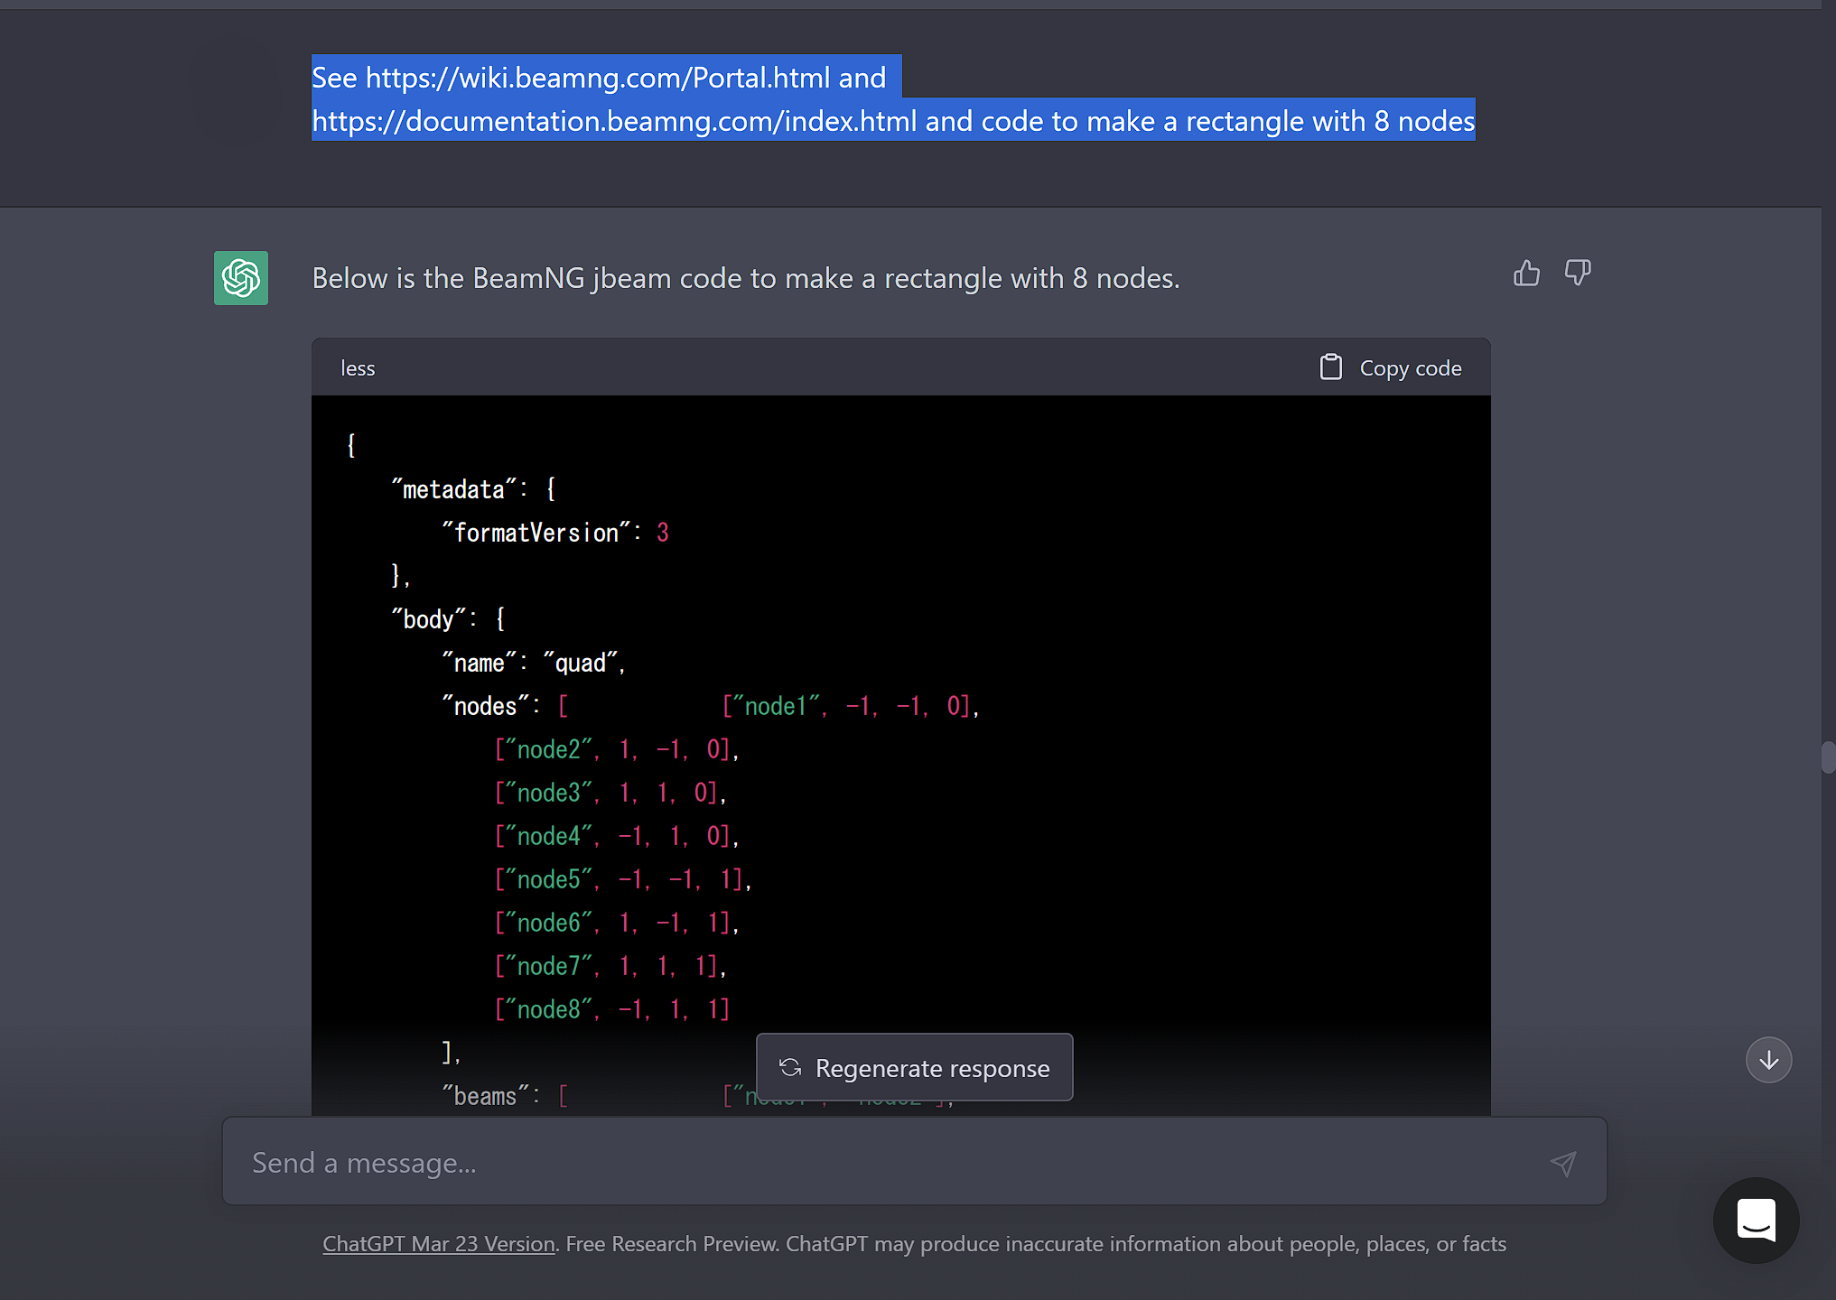Click the "beams" key in code
This screenshot has height=1300, width=1836.
click(x=485, y=1096)
